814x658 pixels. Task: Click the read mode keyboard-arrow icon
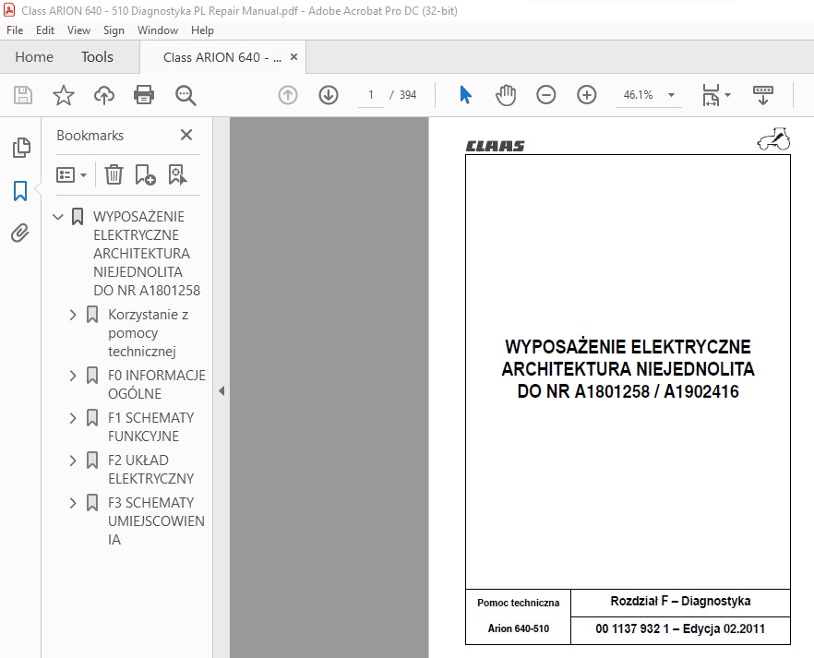pos(762,95)
